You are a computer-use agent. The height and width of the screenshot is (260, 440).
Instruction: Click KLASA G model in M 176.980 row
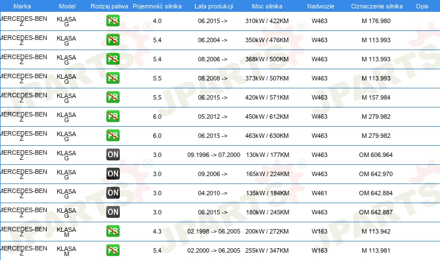(x=66, y=21)
